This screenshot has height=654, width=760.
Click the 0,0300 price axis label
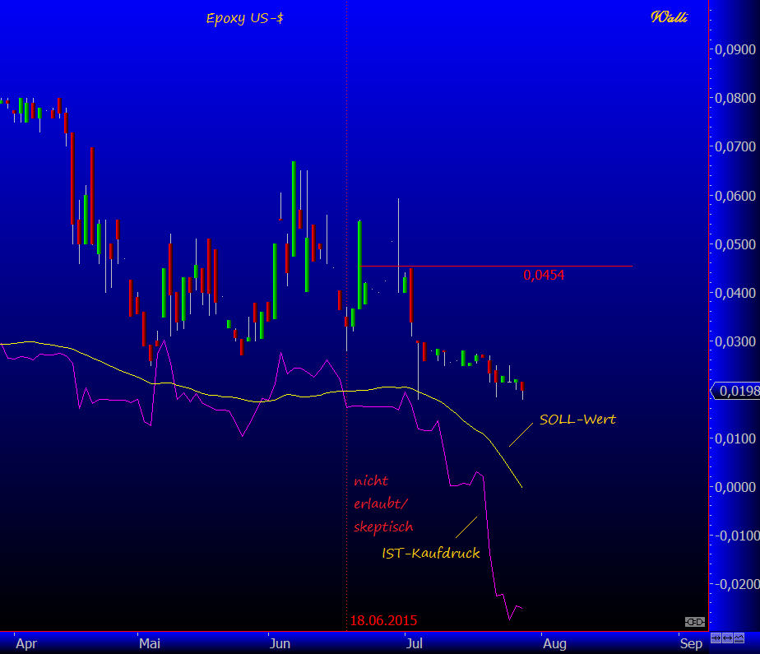coord(735,341)
